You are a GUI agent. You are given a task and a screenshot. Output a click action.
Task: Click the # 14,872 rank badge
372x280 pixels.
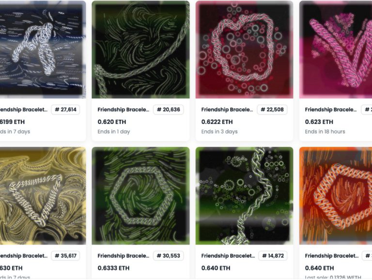[x=273, y=256]
